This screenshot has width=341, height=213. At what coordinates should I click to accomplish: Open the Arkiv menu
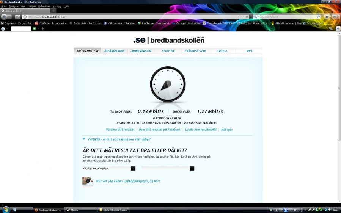point(4,6)
